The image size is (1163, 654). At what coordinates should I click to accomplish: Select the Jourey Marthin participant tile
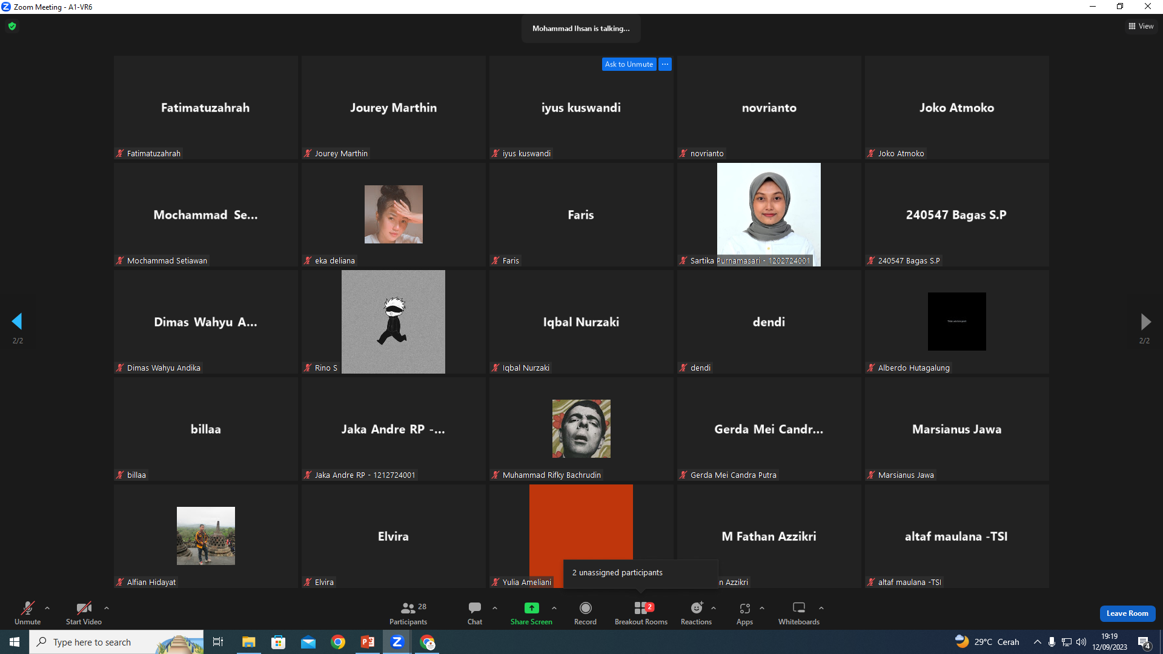(394, 108)
